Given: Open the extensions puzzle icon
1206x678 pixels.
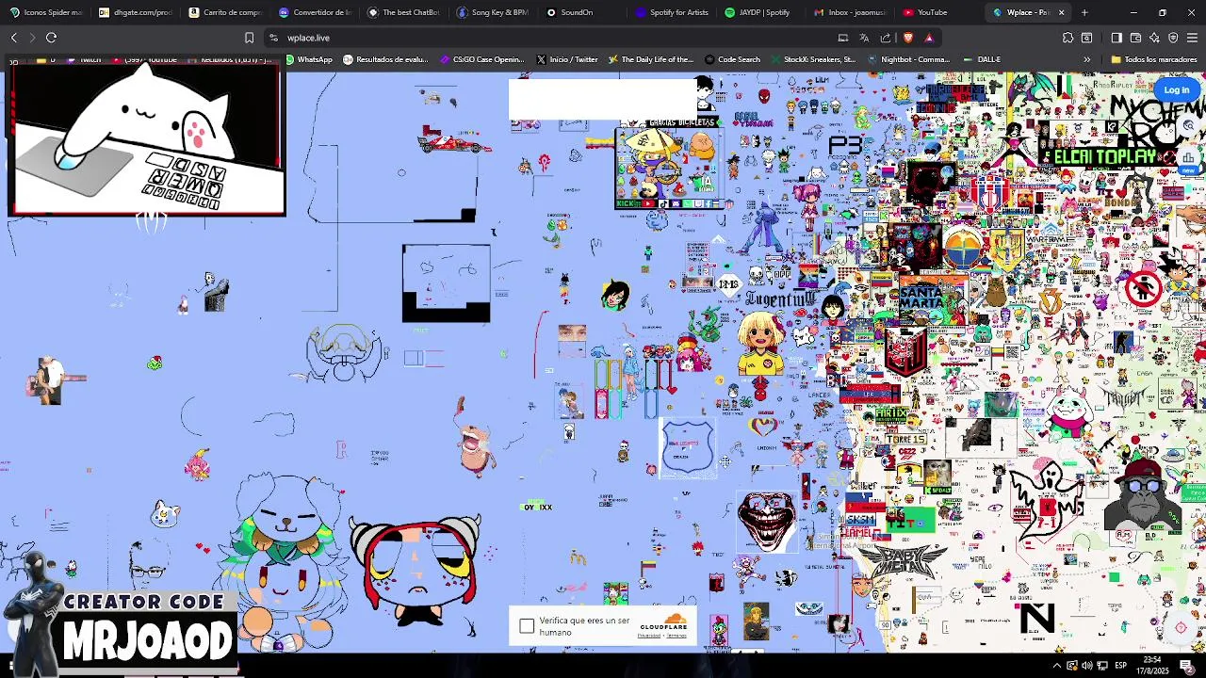Looking at the screenshot, I should pyautogui.click(x=1067, y=38).
